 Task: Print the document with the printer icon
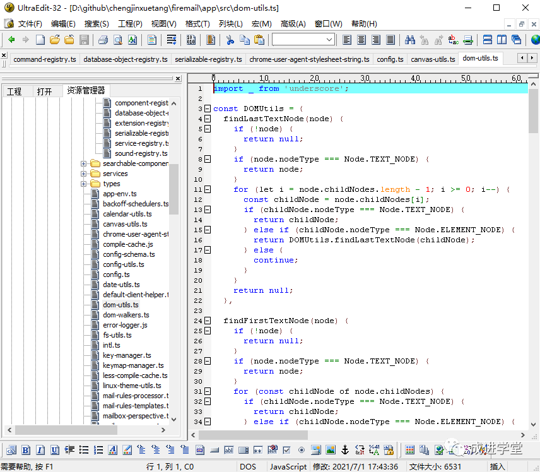tap(103, 40)
